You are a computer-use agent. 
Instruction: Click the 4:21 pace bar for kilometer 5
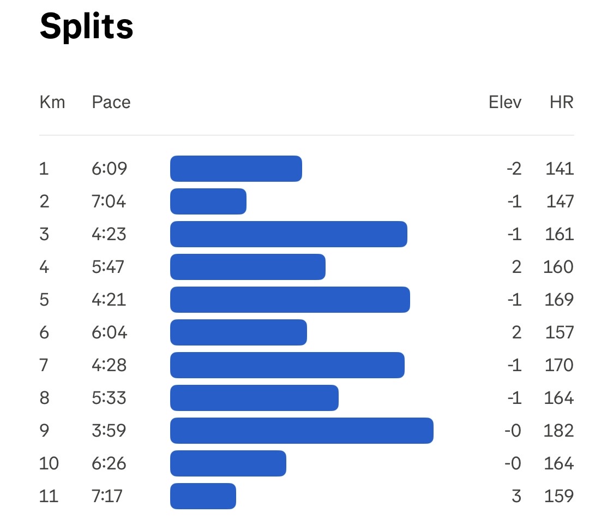tap(290, 300)
